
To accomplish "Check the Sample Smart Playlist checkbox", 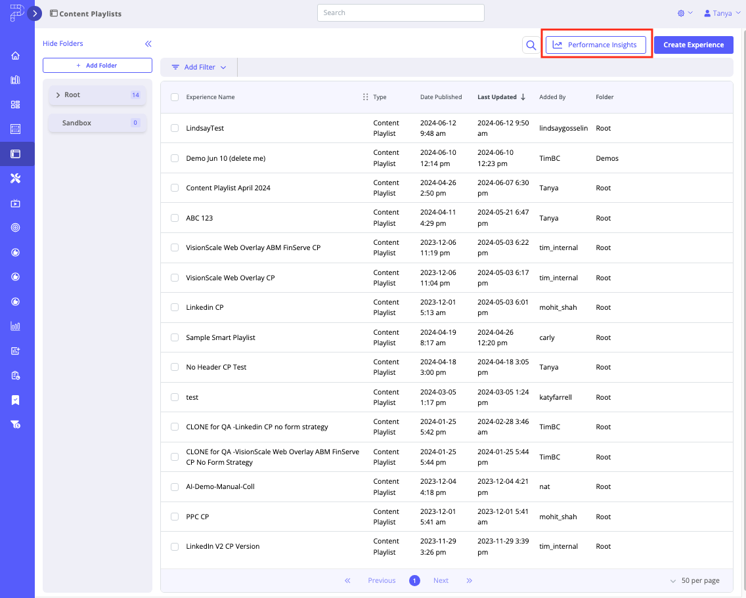I will 175,337.
